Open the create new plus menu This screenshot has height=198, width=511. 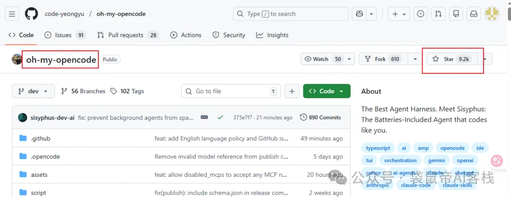tap(398, 14)
